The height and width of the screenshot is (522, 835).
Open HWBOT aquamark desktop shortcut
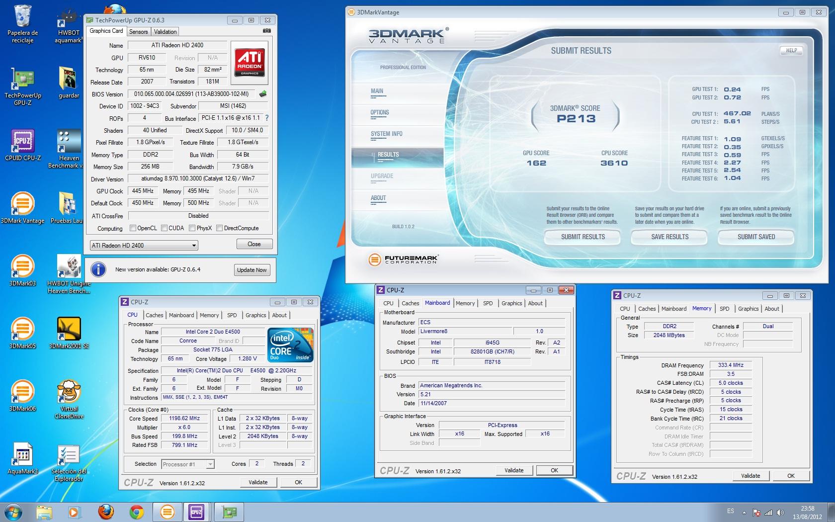coord(69,25)
